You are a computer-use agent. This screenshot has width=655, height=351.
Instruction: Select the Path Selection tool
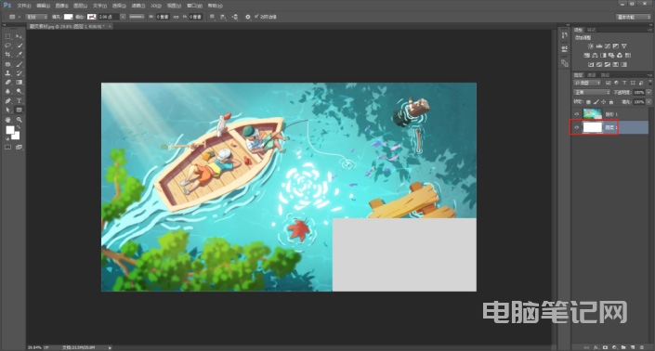(8, 110)
